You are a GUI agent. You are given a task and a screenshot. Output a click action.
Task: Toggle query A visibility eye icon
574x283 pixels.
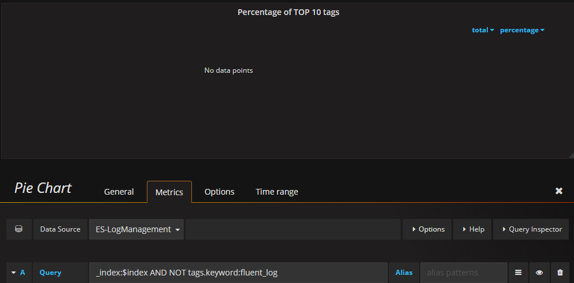tap(539, 273)
